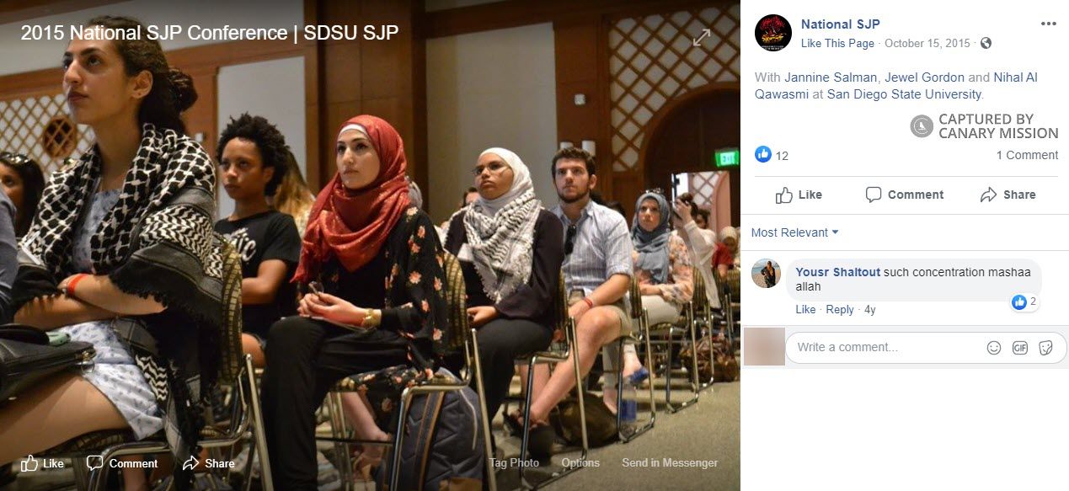Expand the Most Relevant comment sorting dropdown
The image size is (1069, 491).
click(794, 232)
